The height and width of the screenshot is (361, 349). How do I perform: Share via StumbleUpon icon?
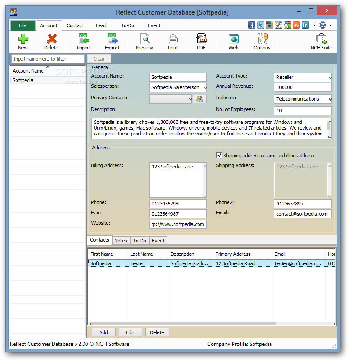point(296,25)
